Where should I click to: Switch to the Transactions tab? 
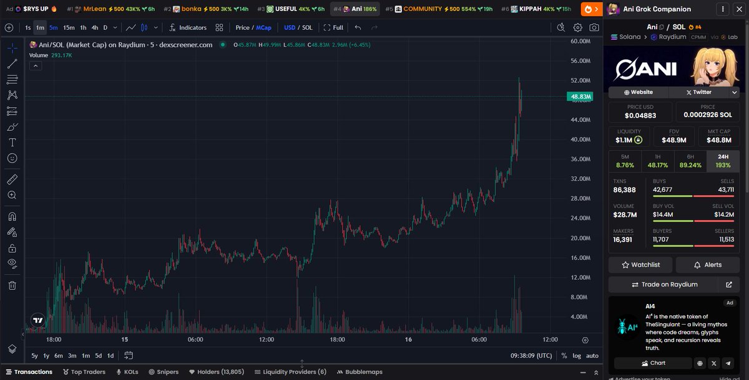pyautogui.click(x=29, y=372)
